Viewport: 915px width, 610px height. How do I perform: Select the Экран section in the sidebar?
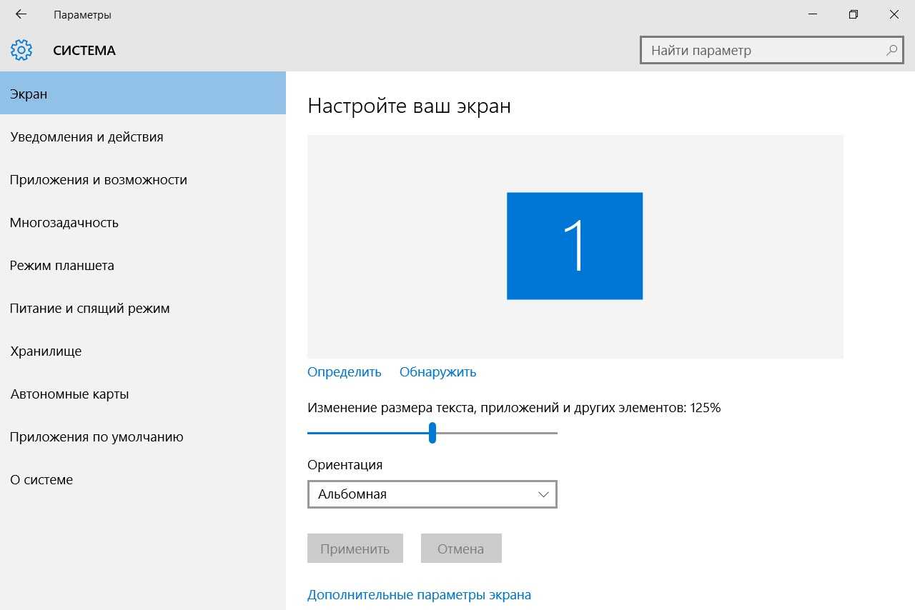(143, 94)
